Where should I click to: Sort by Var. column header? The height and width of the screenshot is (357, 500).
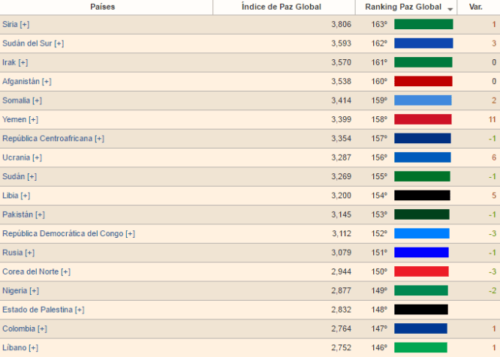point(476,7)
